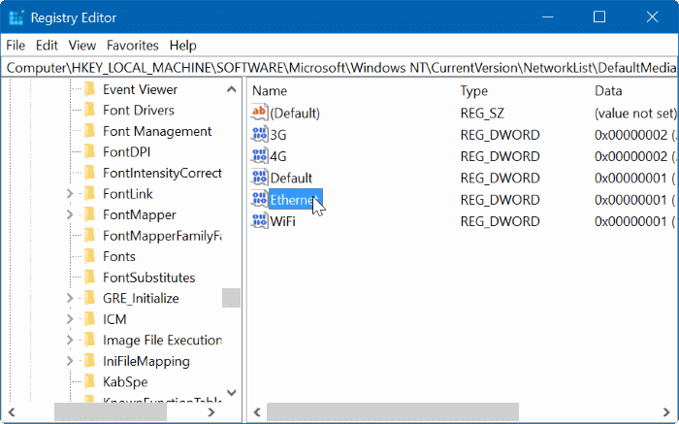Click the Fonts folder icon
679x424 pixels.
coord(90,256)
